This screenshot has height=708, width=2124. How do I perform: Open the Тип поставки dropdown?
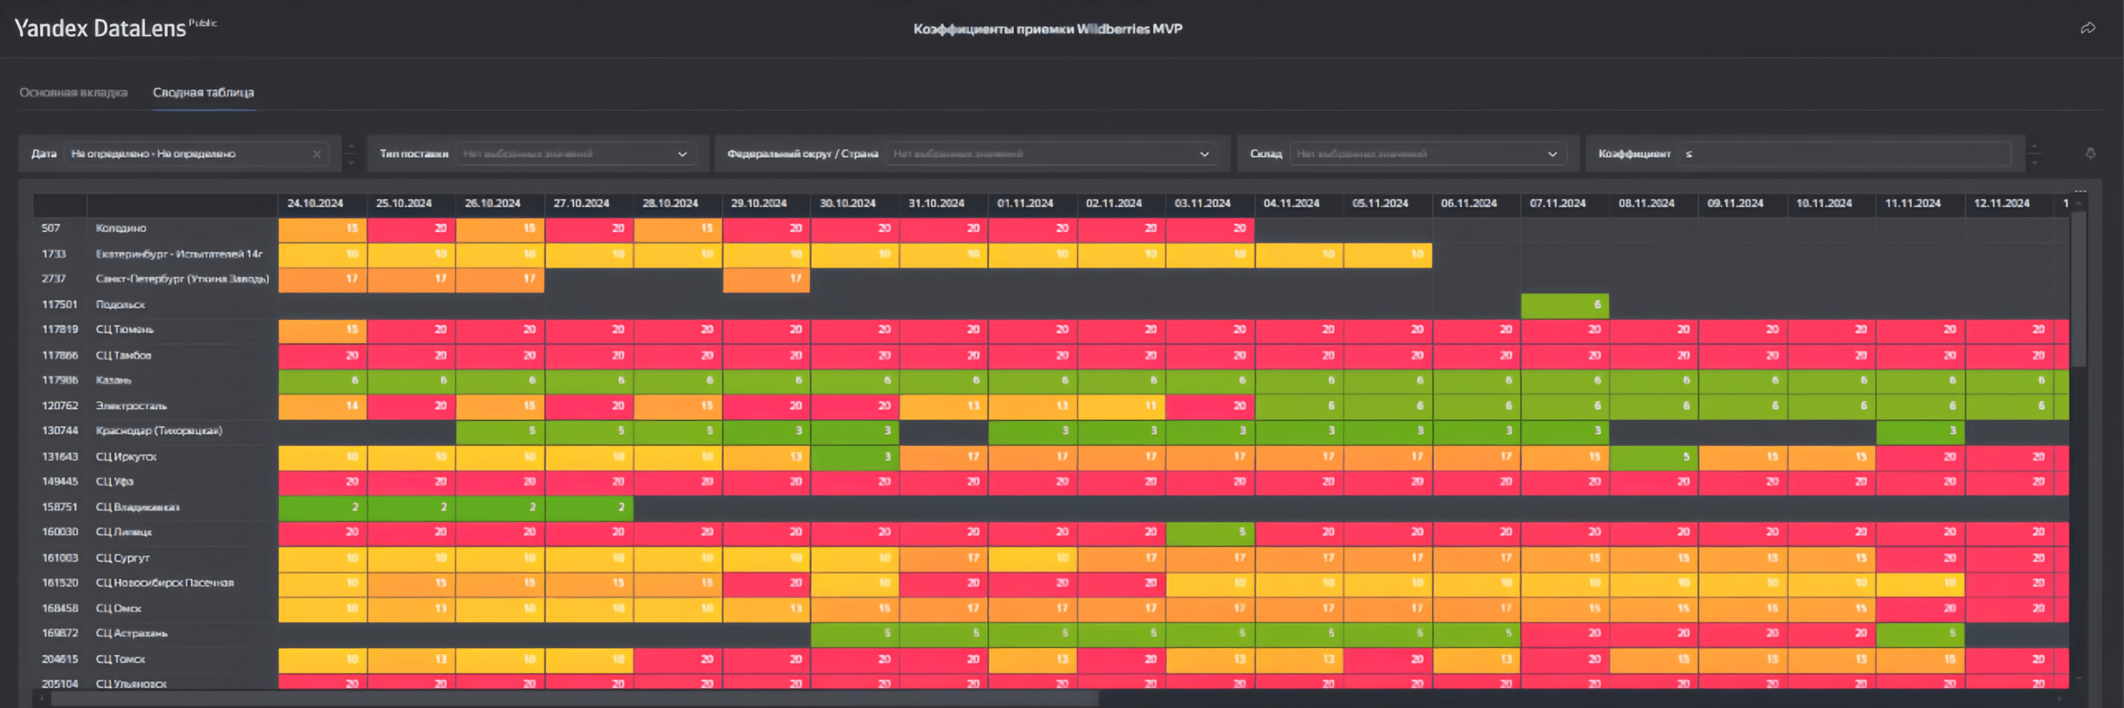point(576,154)
